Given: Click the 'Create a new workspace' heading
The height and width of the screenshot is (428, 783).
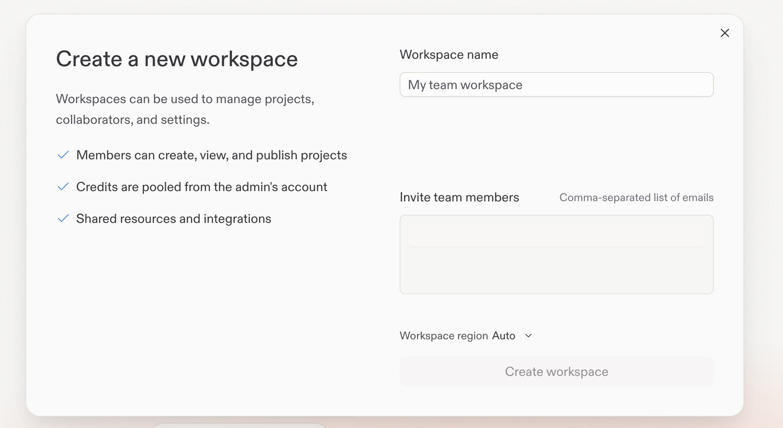Looking at the screenshot, I should click(x=177, y=59).
